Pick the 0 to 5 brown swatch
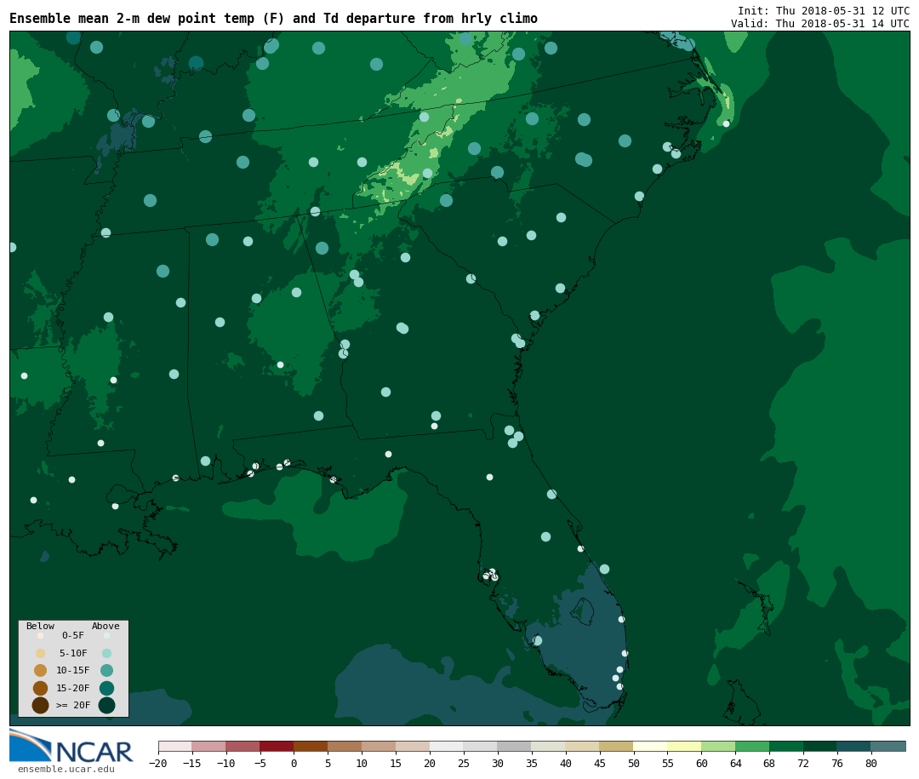 (311, 746)
